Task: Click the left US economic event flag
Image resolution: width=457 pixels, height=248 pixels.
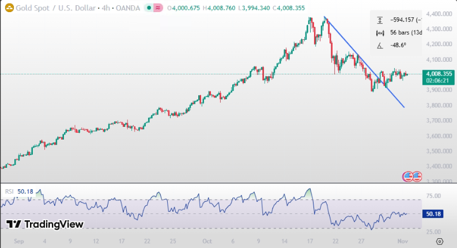Action: (x=408, y=176)
